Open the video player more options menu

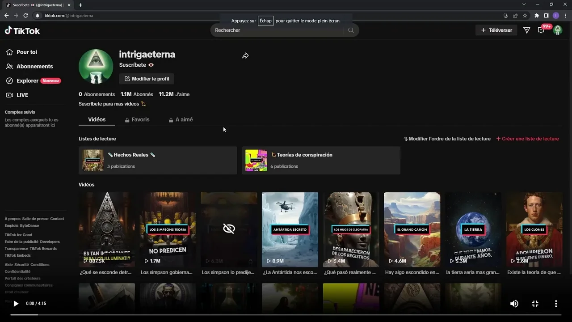[556, 304]
